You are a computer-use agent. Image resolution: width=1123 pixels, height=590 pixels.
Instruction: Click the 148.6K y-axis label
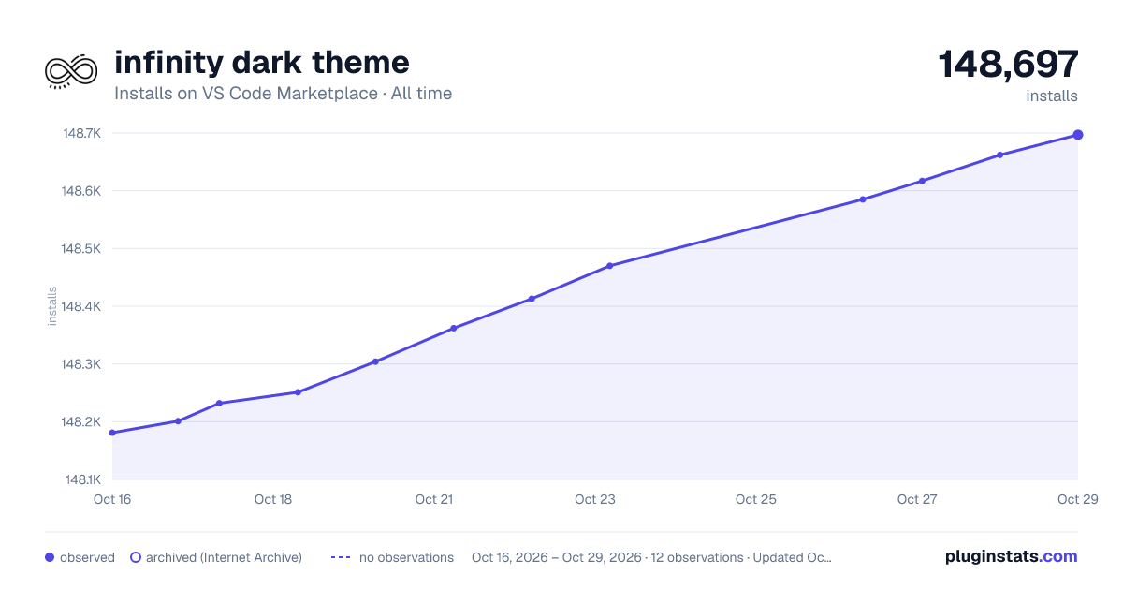81,191
